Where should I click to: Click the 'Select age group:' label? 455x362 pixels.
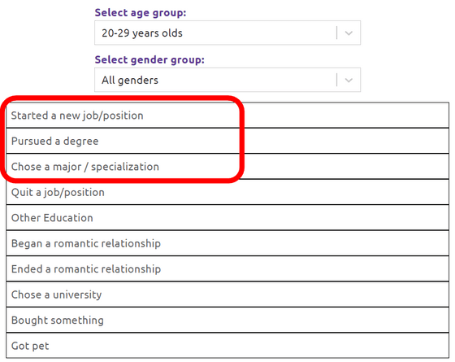[141, 13]
